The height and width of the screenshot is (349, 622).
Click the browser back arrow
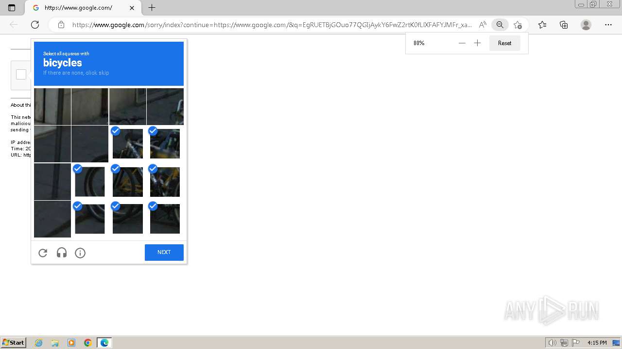[x=14, y=25]
